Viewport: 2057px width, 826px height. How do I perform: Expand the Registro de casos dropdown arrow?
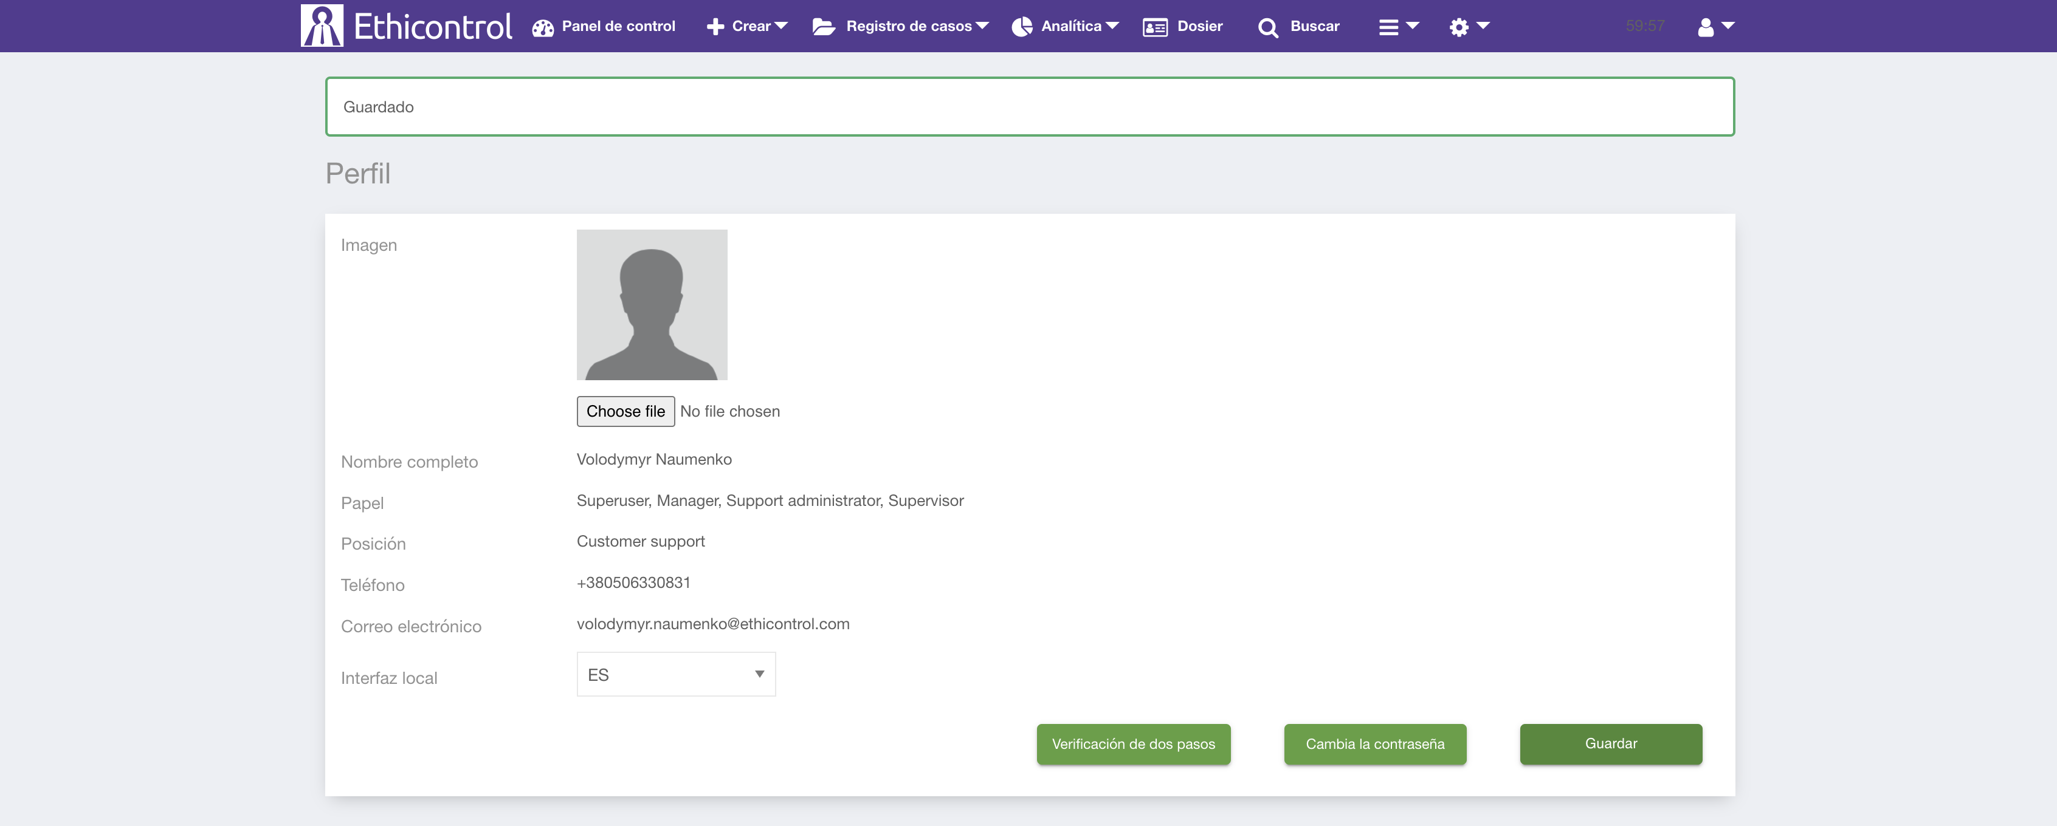[982, 26]
